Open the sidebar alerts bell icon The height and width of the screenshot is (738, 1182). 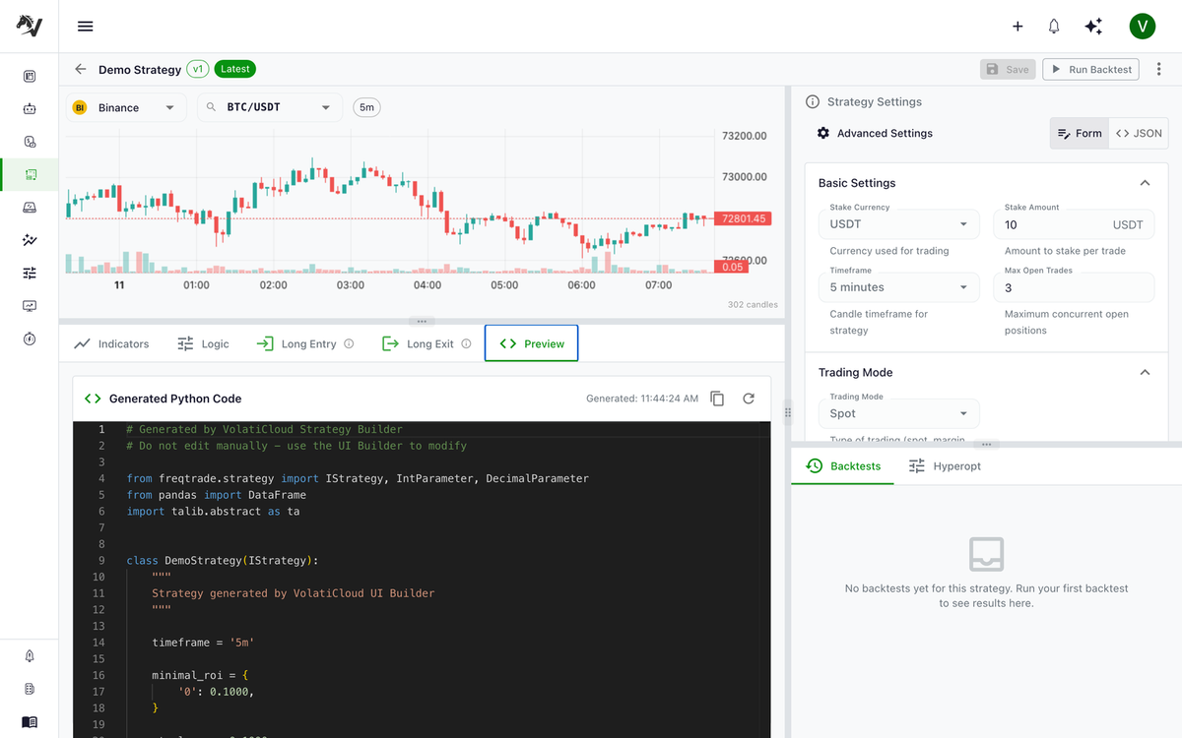tap(30, 656)
